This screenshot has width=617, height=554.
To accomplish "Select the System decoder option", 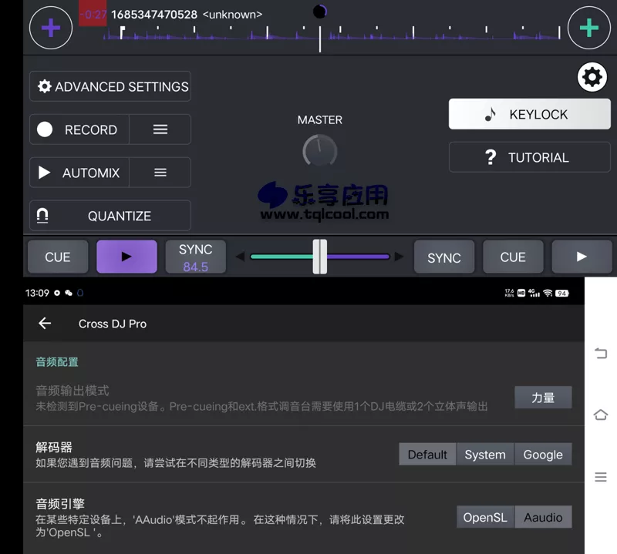I will 485,454.
